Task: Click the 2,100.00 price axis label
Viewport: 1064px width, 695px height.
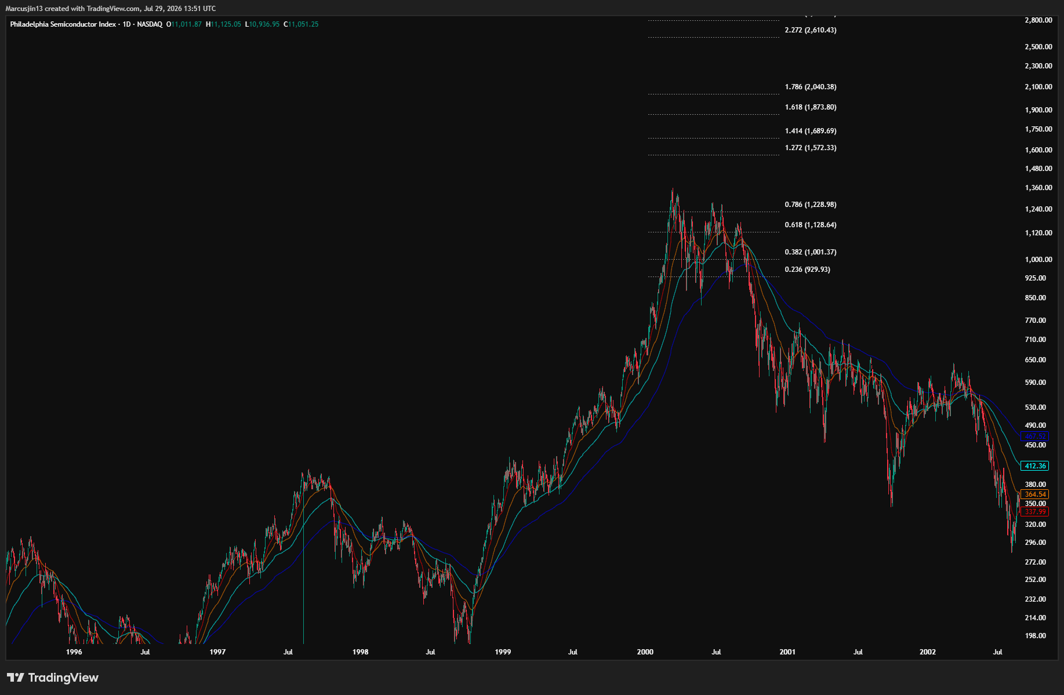Action: tap(1038, 87)
